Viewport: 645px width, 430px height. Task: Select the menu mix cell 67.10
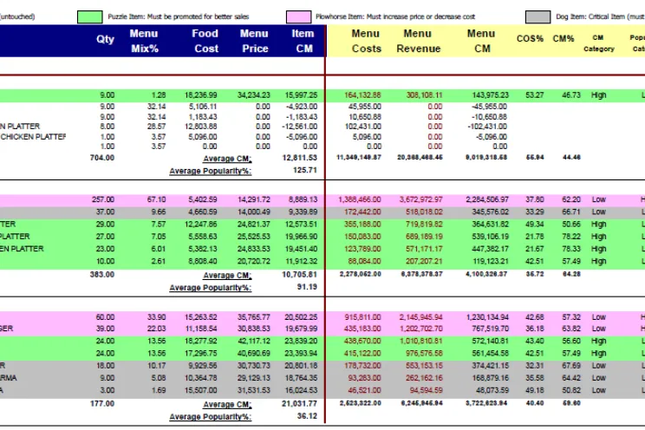tap(156, 199)
